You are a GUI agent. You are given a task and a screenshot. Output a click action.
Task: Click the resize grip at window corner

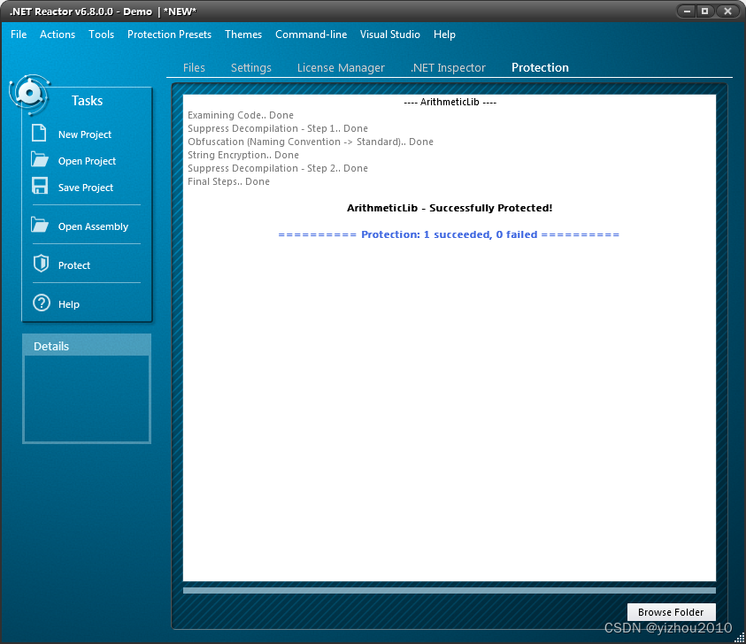[x=740, y=638]
